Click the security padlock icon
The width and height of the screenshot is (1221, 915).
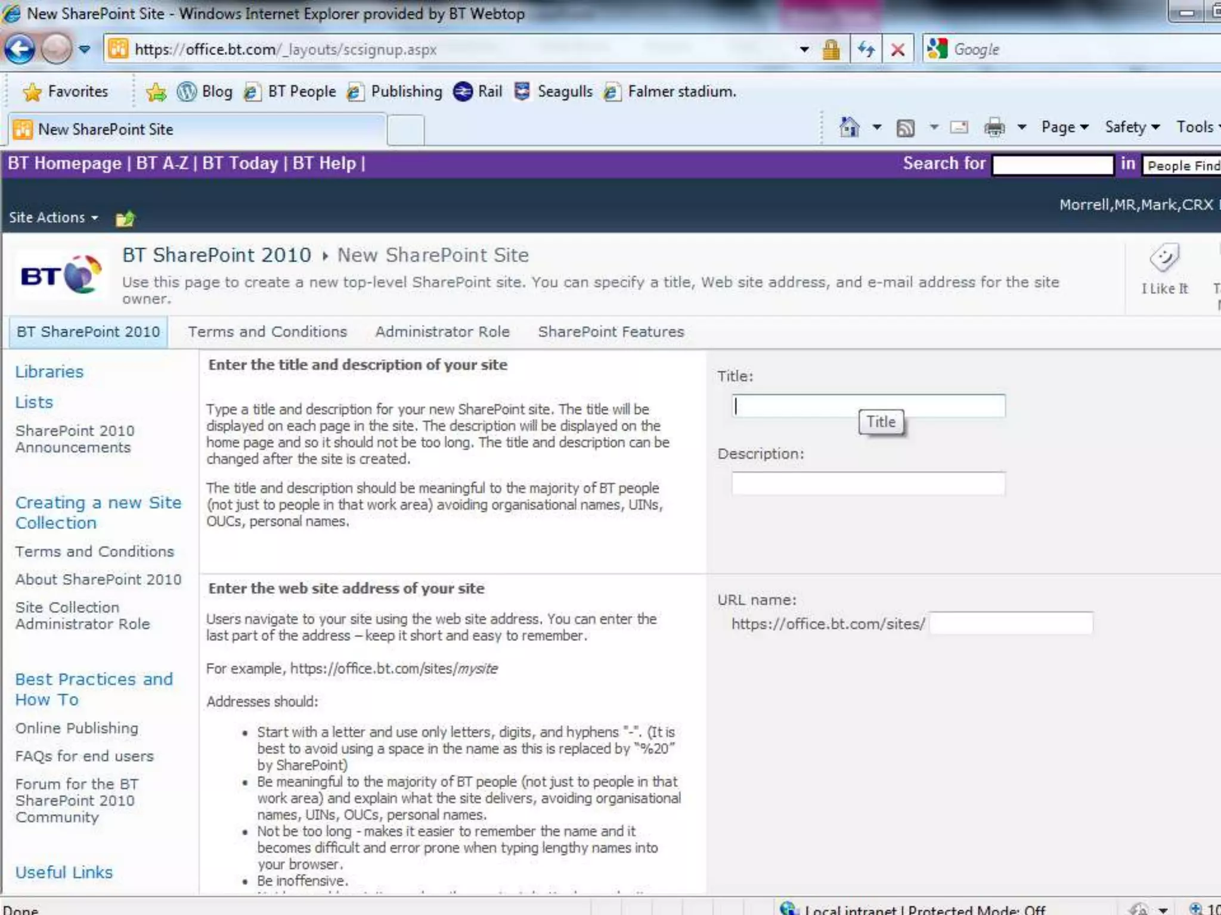tap(830, 49)
